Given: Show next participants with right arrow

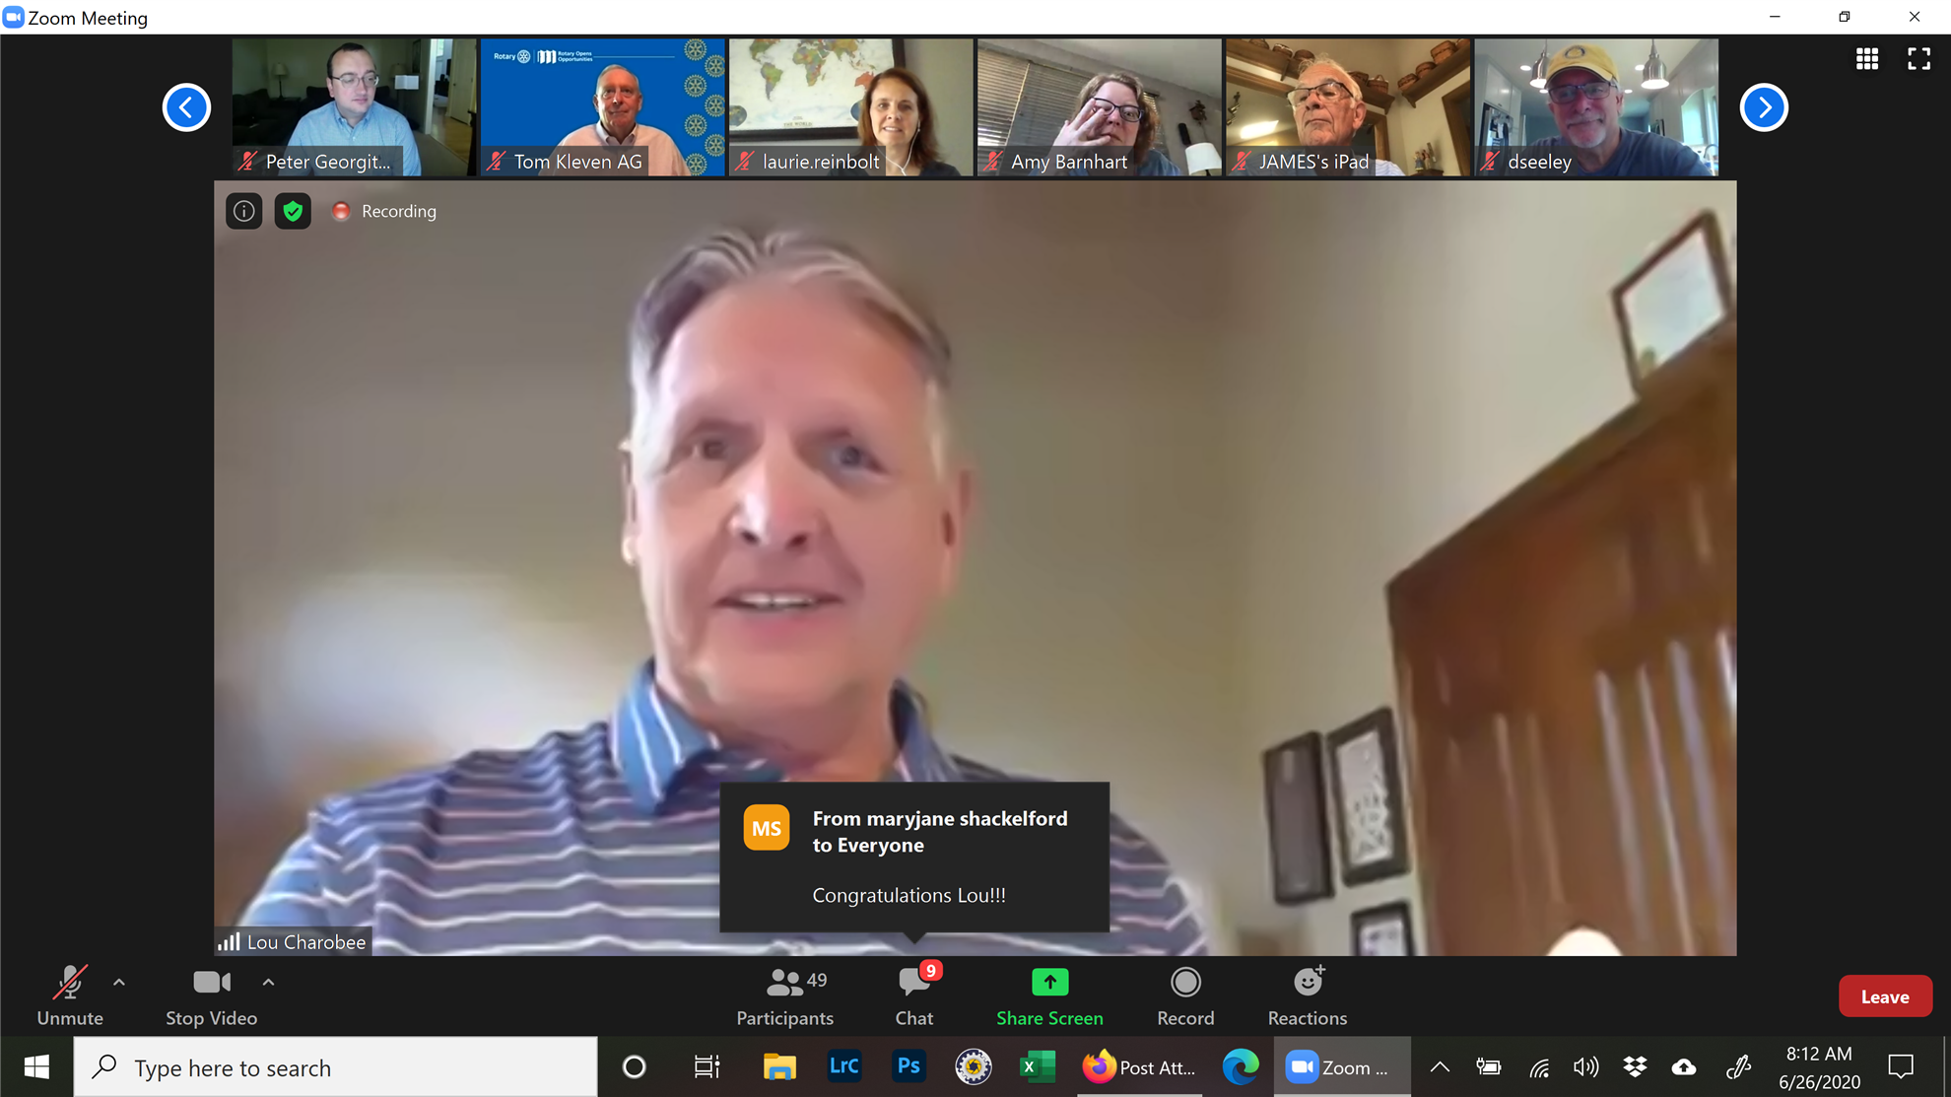Looking at the screenshot, I should coord(1764,107).
